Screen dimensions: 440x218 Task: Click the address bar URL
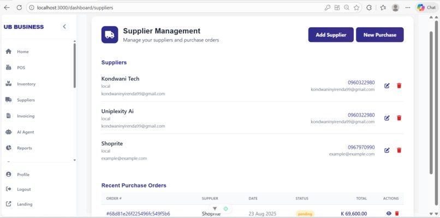pyautogui.click(x=75, y=8)
